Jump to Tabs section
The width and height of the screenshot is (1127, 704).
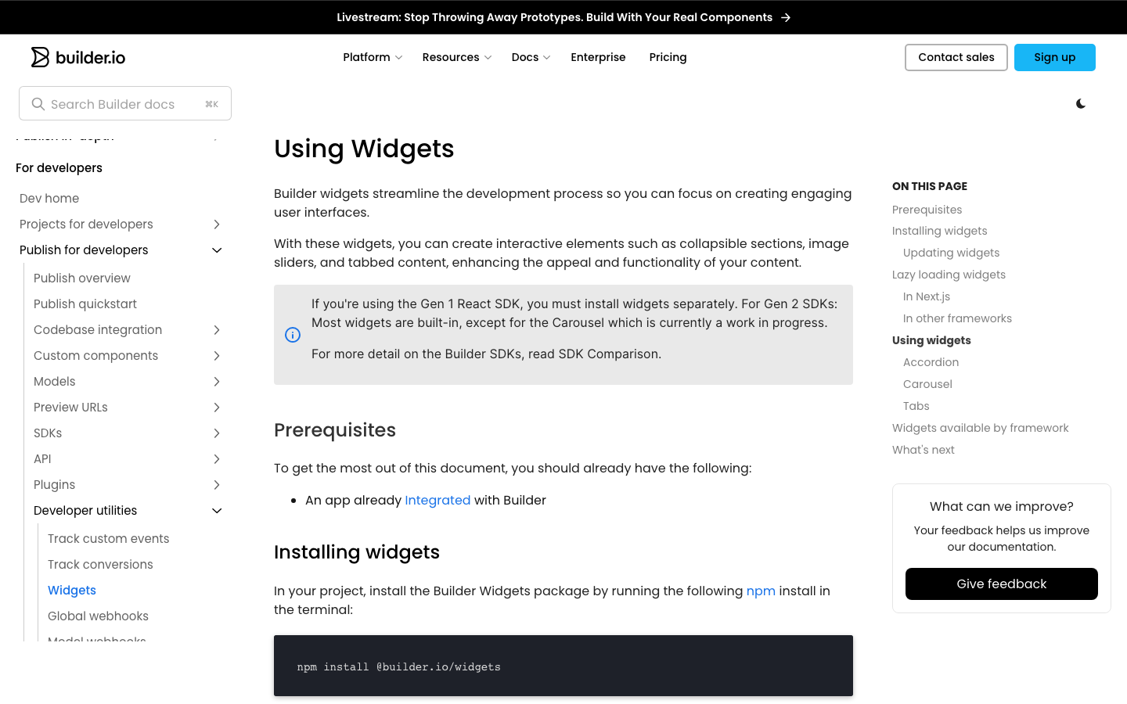tap(916, 406)
